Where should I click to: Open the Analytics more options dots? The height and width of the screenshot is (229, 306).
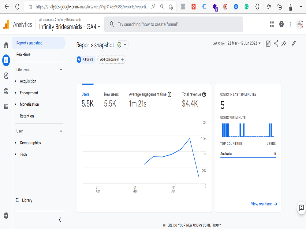pos(290,24)
